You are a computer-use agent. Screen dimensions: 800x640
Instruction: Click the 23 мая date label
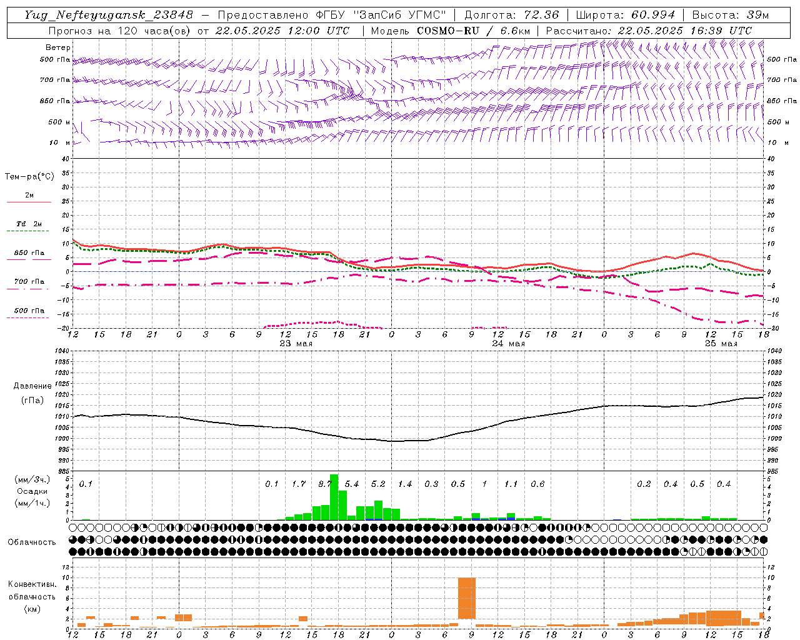tap(296, 344)
